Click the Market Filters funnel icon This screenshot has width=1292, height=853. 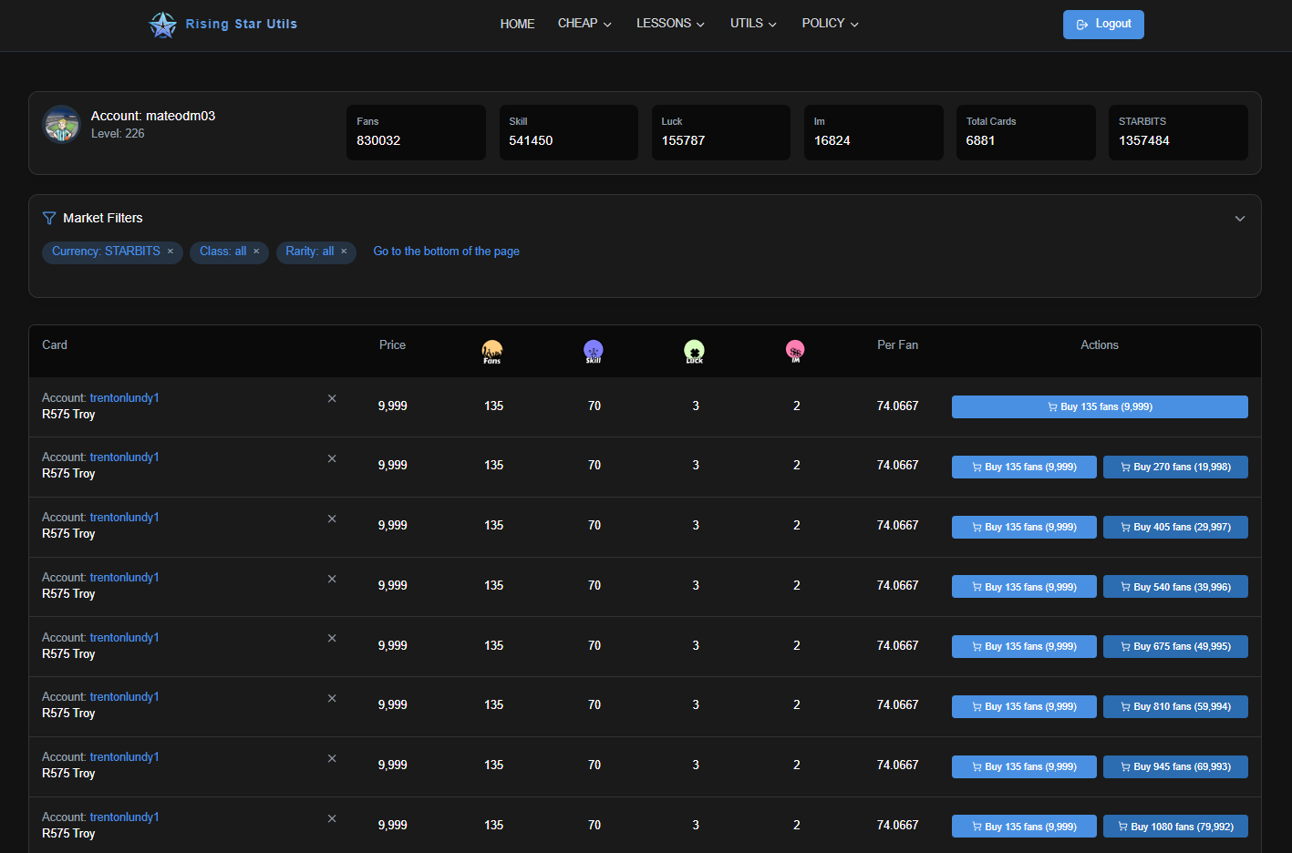point(49,218)
